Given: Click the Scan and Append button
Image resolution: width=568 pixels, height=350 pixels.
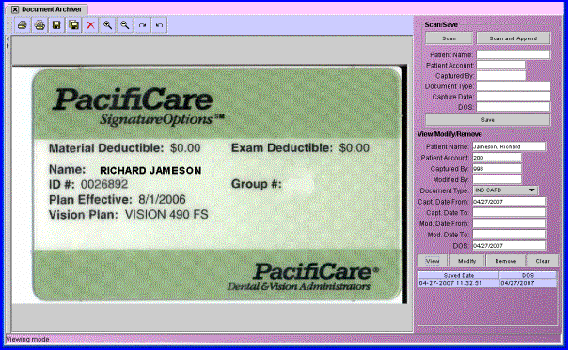Looking at the screenshot, I should click(513, 38).
